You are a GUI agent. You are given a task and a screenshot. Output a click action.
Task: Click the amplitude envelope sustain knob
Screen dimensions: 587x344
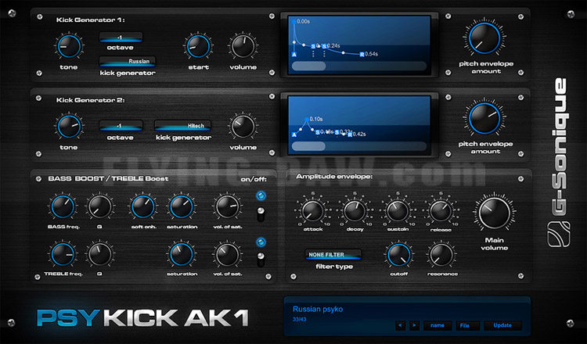tap(398, 211)
